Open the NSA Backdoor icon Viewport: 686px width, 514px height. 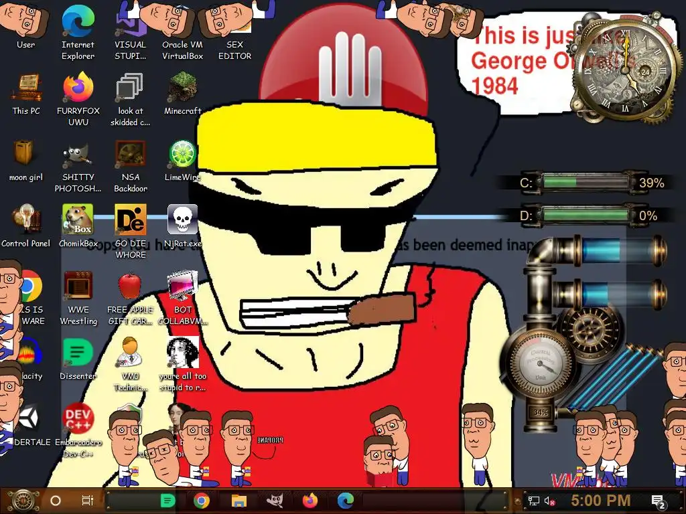(x=130, y=166)
